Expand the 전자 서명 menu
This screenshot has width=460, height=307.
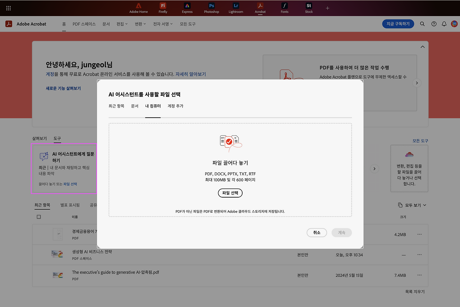[163, 24]
